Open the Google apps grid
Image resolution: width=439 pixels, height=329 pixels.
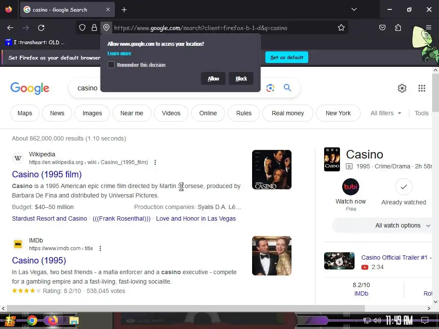(x=422, y=88)
